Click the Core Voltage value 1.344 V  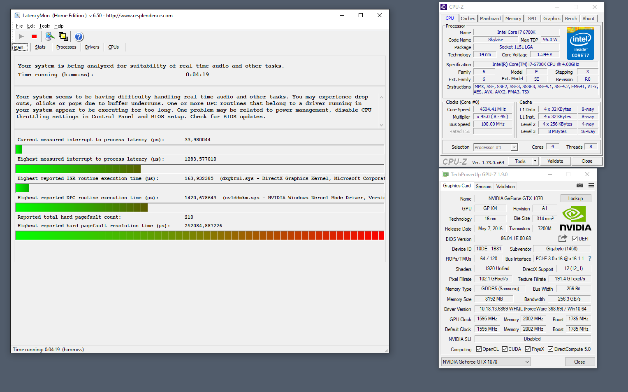[x=545, y=54]
